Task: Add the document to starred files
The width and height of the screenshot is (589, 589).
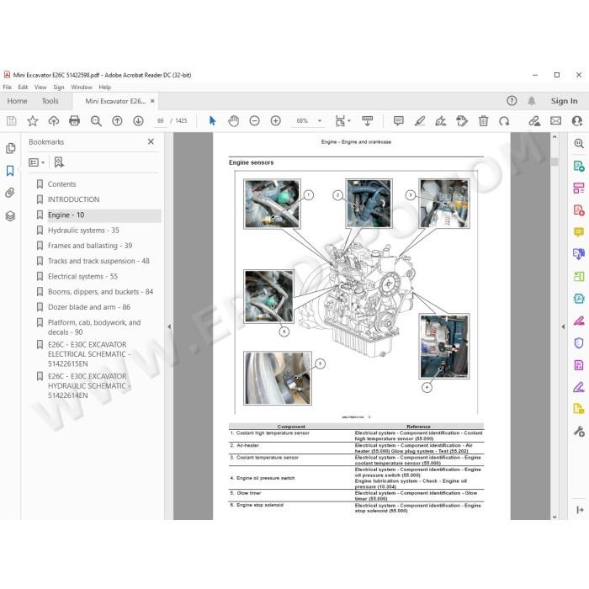Action: [x=33, y=121]
